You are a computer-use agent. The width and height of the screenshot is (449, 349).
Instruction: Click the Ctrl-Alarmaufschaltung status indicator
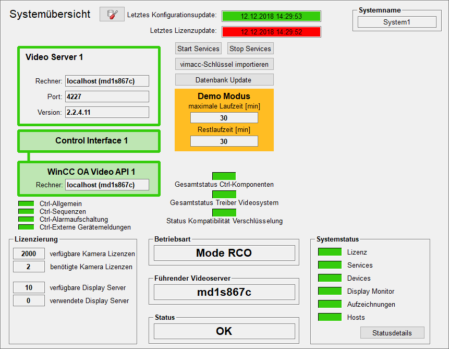click(26, 220)
